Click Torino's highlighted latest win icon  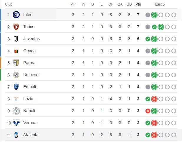(x=161, y=27)
